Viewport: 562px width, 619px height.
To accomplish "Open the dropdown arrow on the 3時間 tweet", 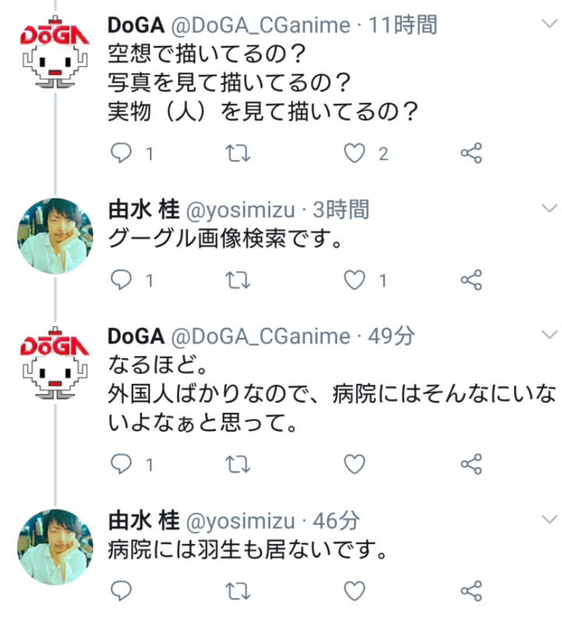I will click(x=550, y=208).
